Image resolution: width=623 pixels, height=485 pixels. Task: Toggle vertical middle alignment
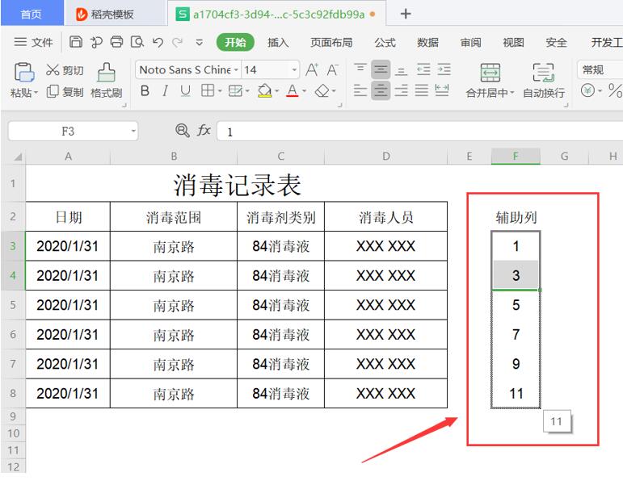pos(381,70)
